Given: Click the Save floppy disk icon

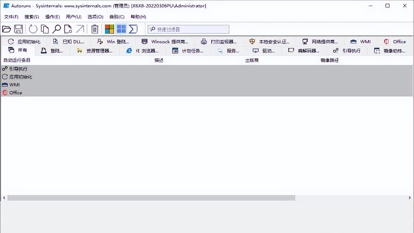Looking at the screenshot, I should click(18, 29).
